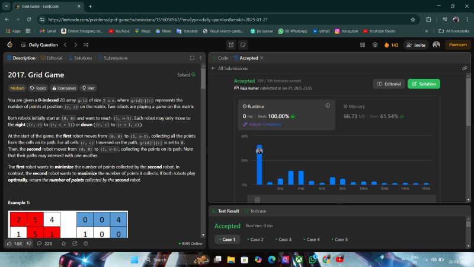Open the 228 comments icon
The width and height of the screenshot is (474, 267).
click(x=44, y=243)
